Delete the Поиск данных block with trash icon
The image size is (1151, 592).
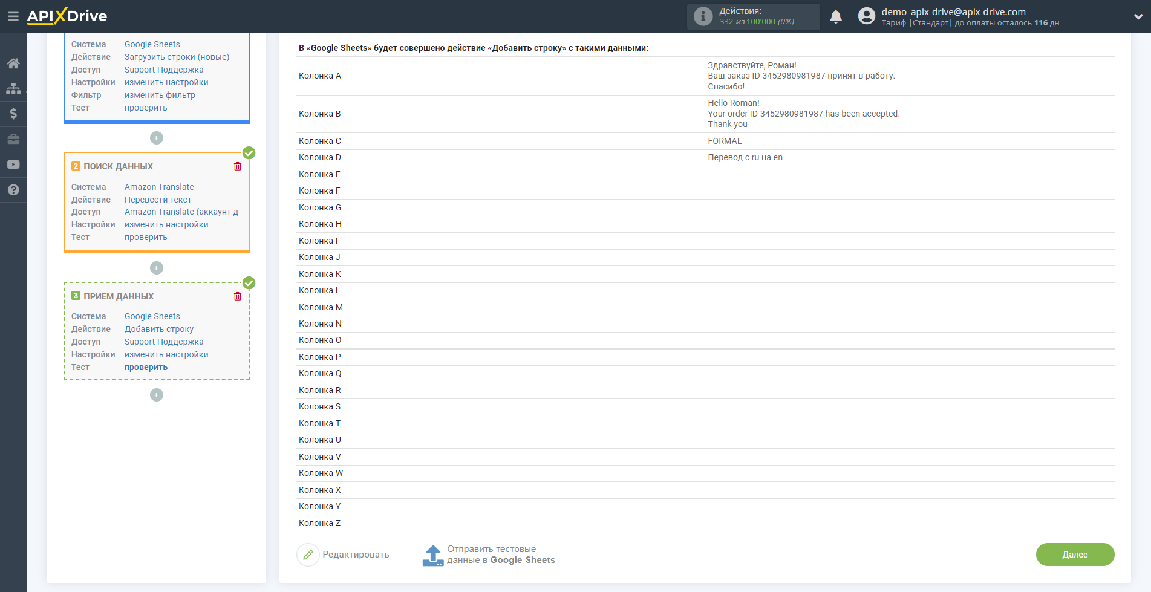click(x=238, y=166)
